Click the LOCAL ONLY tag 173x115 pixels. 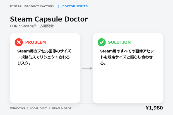[39, 108]
